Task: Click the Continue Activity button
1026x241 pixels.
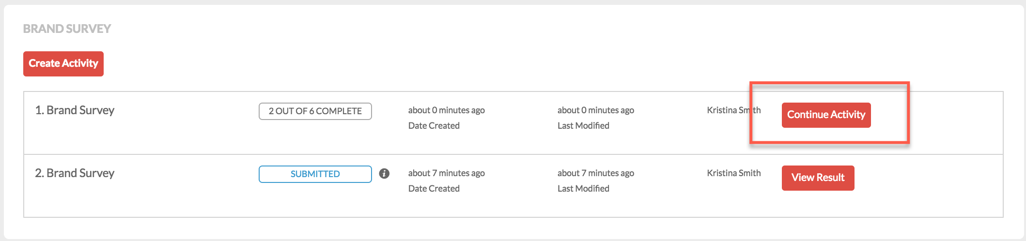Action: (x=826, y=115)
